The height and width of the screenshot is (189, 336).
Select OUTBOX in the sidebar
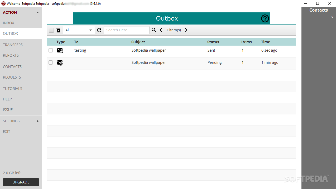(x=21, y=33)
